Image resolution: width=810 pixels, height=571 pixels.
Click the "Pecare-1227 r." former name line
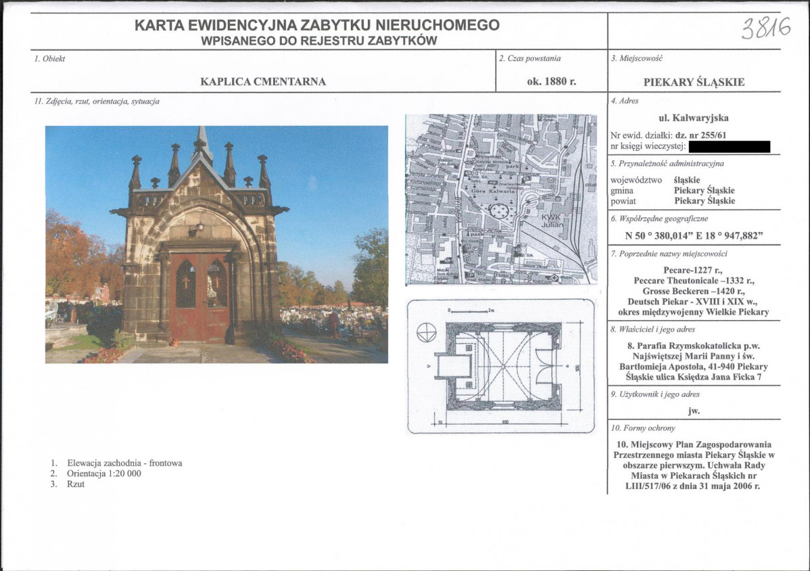(x=694, y=269)
